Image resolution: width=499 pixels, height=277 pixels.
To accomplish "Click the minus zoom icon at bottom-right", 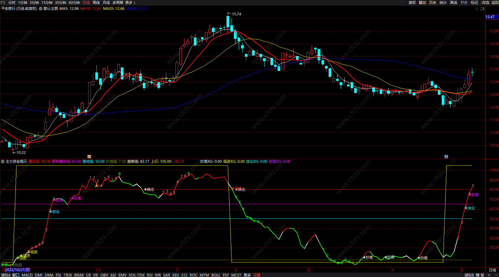I will coord(496,275).
